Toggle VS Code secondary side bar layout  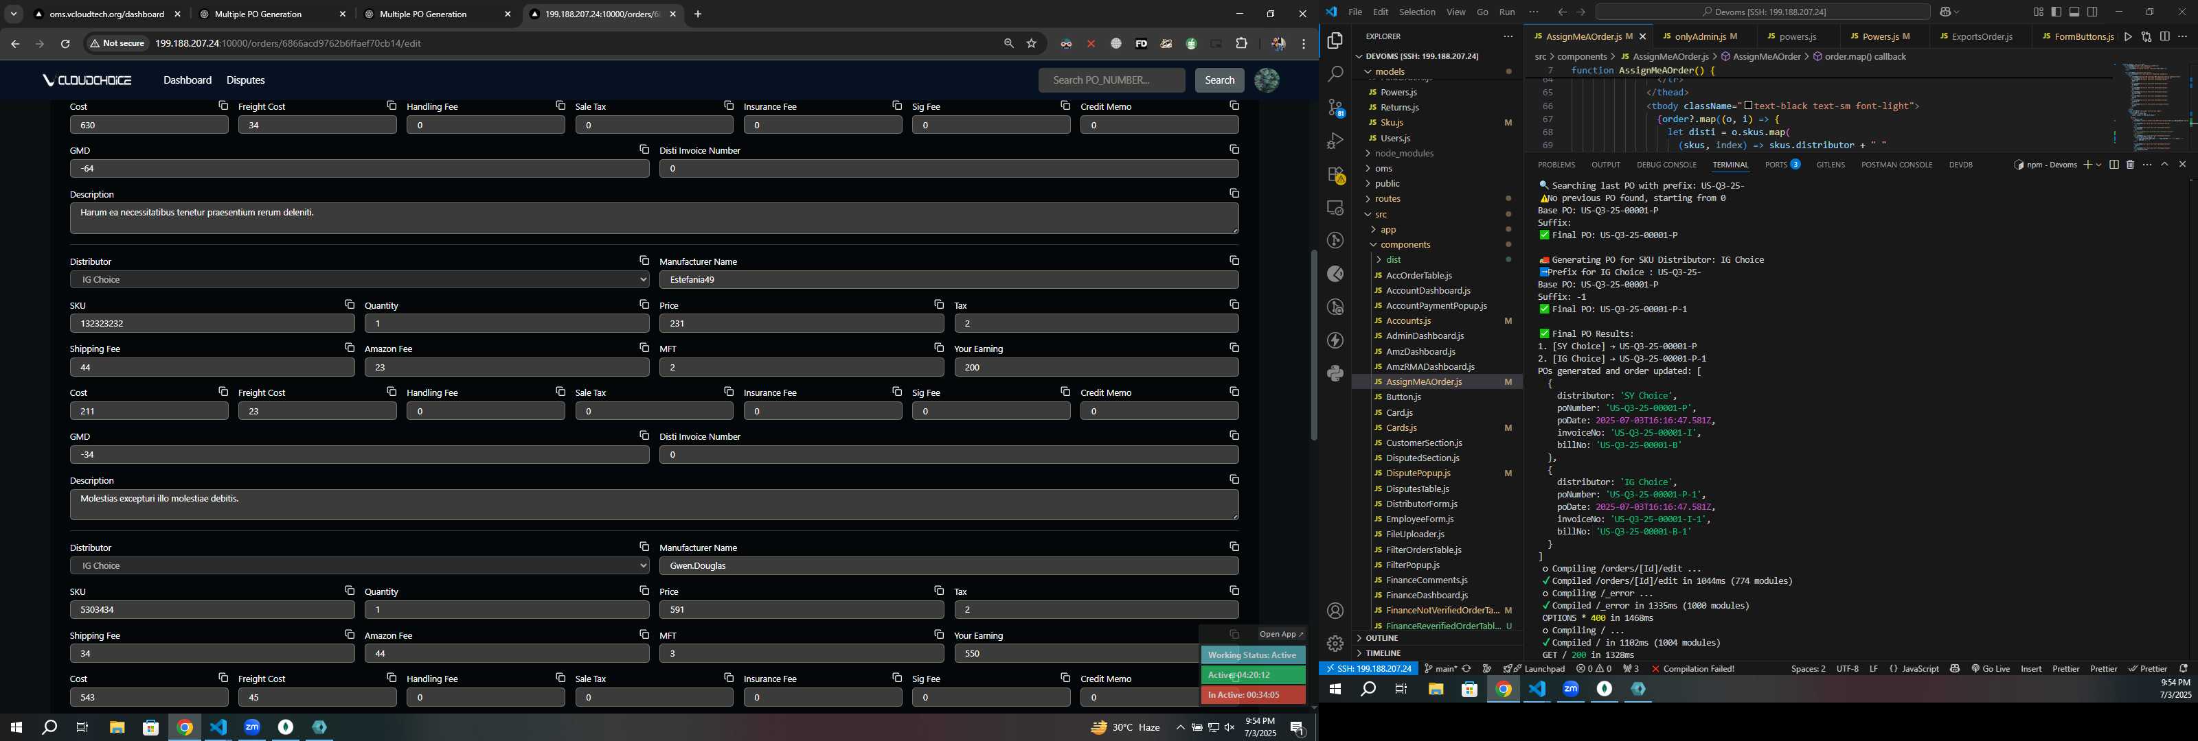2092,12
